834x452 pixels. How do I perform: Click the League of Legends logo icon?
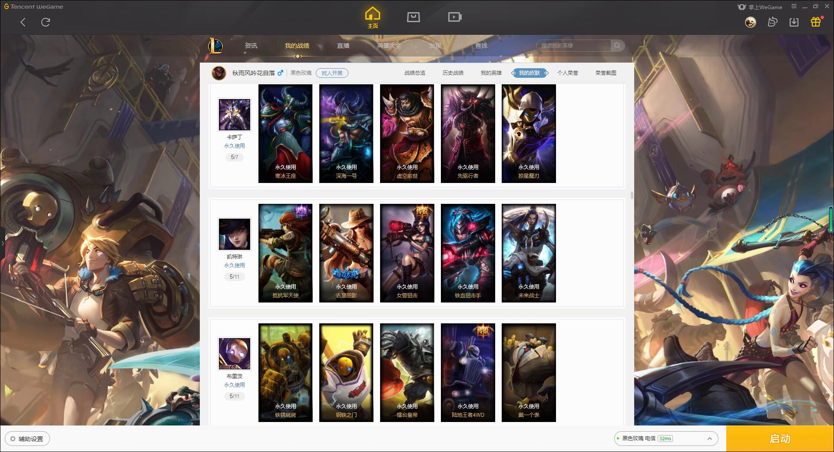pyautogui.click(x=215, y=46)
